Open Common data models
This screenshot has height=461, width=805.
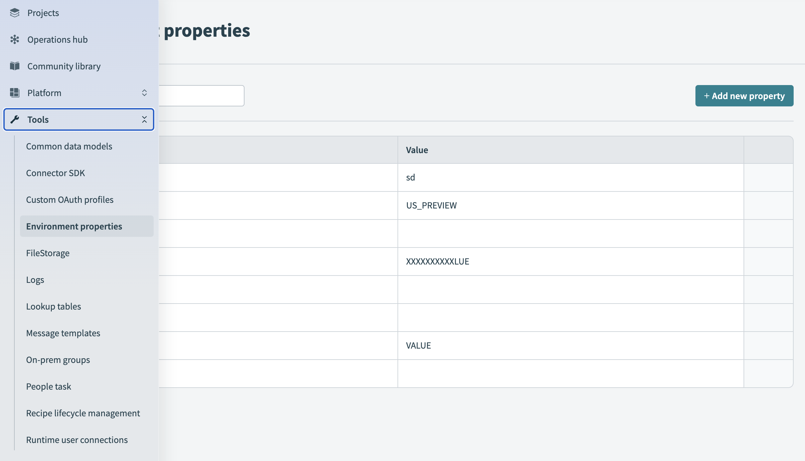(x=69, y=146)
